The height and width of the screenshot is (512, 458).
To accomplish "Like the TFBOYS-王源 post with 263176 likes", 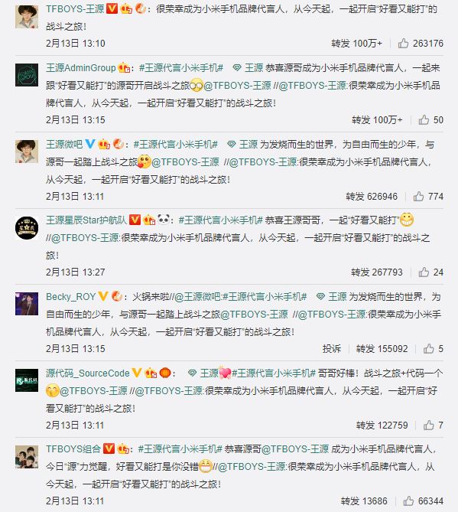I will pyautogui.click(x=403, y=44).
